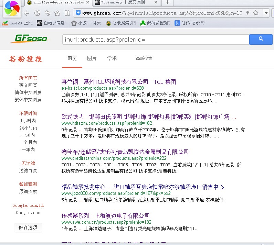Screen dimensions: 274x245
Task: Click the browser address bar URL
Action: point(162,13)
